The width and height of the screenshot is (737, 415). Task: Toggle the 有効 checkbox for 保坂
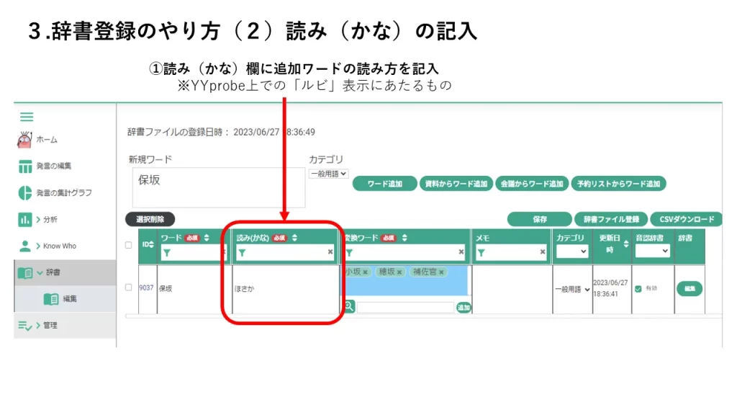coord(638,289)
